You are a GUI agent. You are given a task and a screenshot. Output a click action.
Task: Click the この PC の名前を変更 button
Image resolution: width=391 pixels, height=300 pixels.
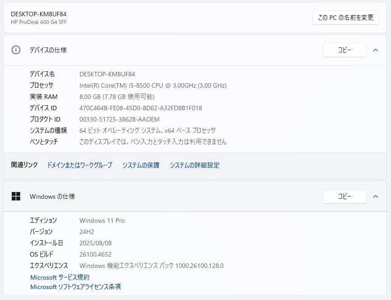(x=345, y=18)
